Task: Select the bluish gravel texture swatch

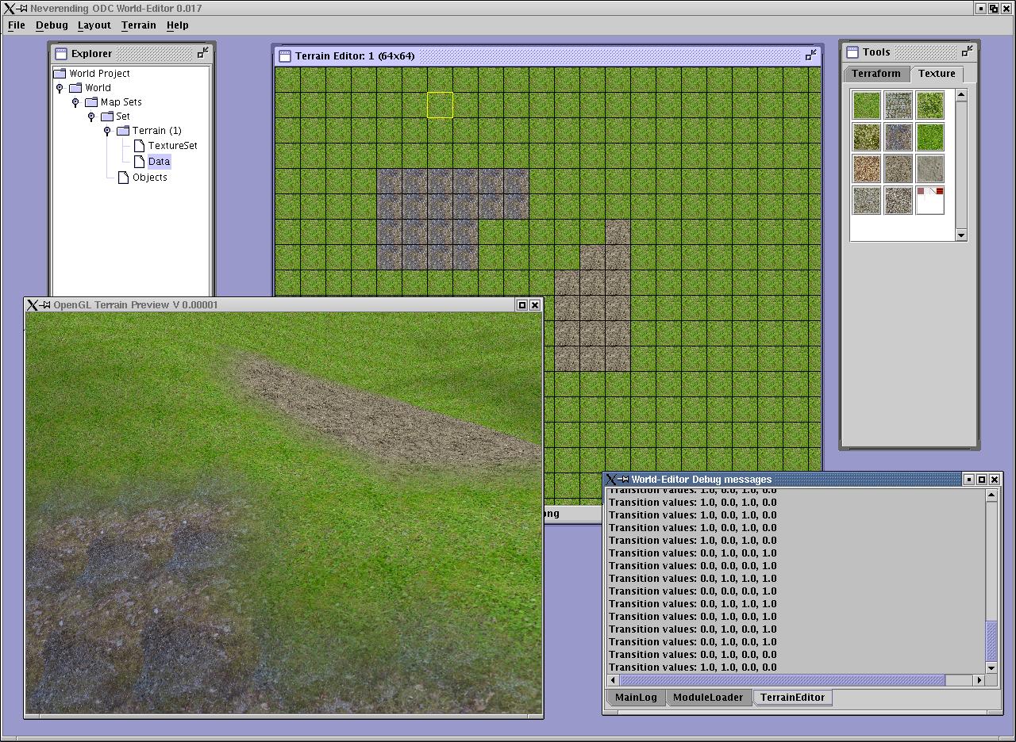Action: click(899, 136)
